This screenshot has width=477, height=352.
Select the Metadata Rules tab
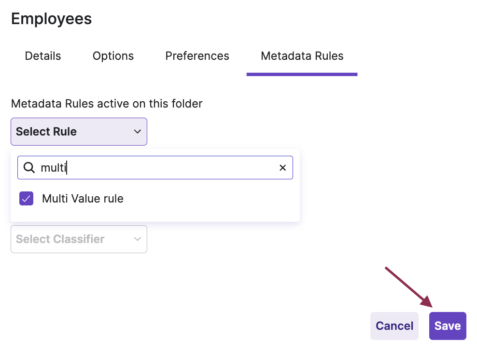(x=302, y=56)
